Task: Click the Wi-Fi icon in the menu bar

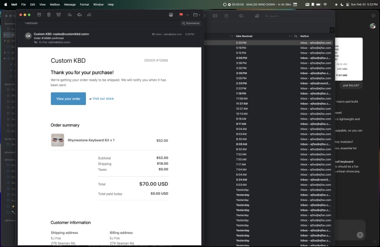Action: 325,4
